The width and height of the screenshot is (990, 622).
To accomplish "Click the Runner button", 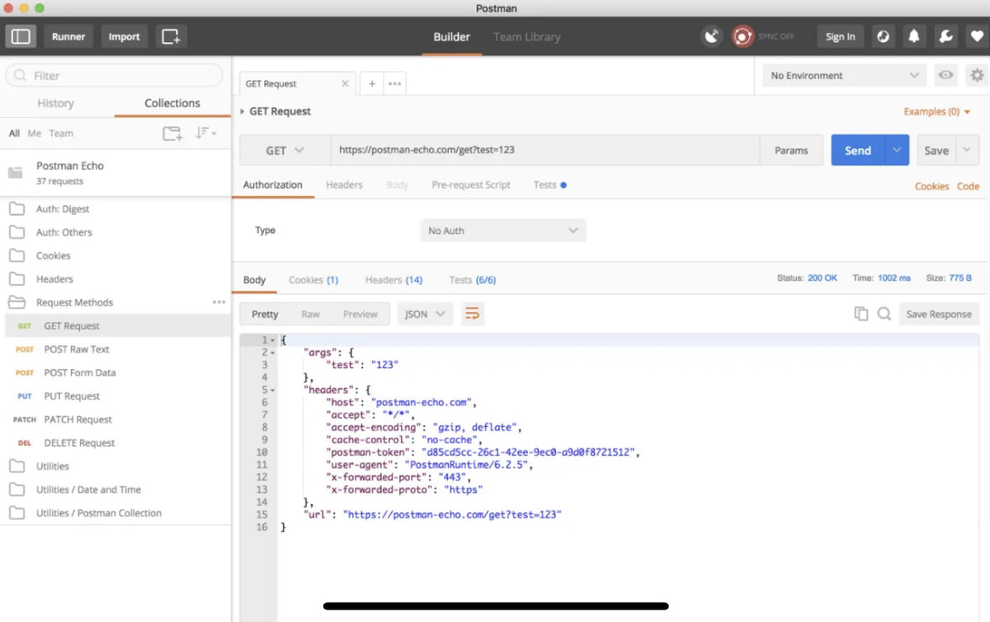I will (x=68, y=36).
